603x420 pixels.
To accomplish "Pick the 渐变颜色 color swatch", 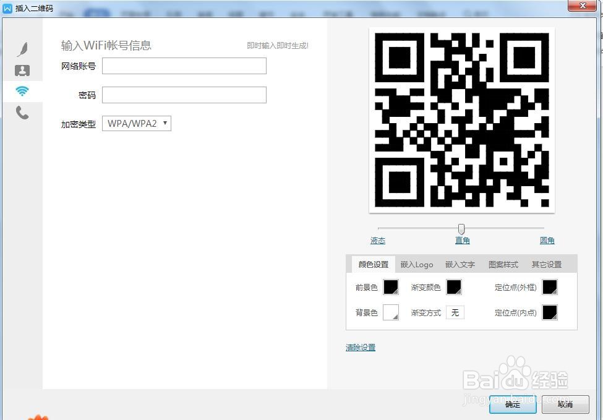I will click(454, 287).
